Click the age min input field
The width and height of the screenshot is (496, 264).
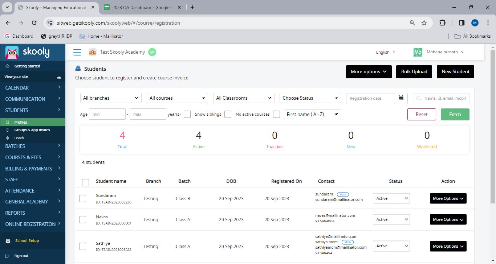[107, 114]
